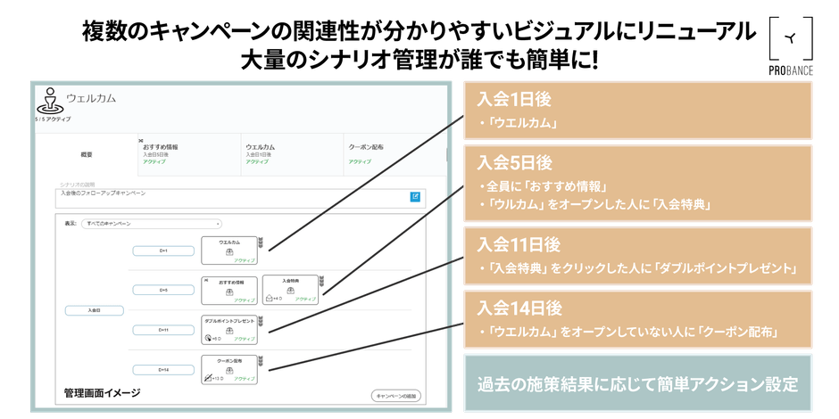839x419 pixels.
Task: Expand chevrons beside ダブルポイントプレゼント card
Action: pyautogui.click(x=261, y=320)
